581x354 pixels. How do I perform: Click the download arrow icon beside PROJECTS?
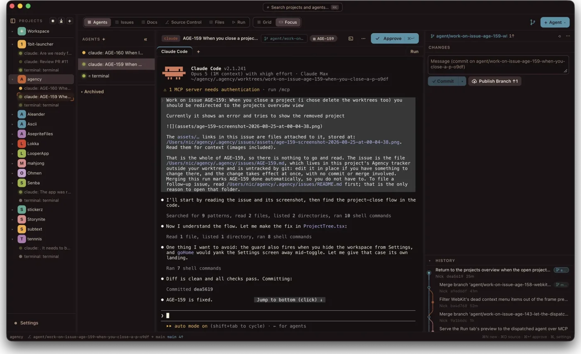(x=61, y=21)
